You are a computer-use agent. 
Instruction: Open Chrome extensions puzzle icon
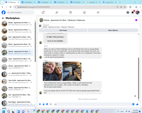(x=130, y=7)
